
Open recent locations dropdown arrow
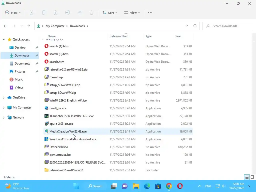pyautogui.click(x=21, y=26)
